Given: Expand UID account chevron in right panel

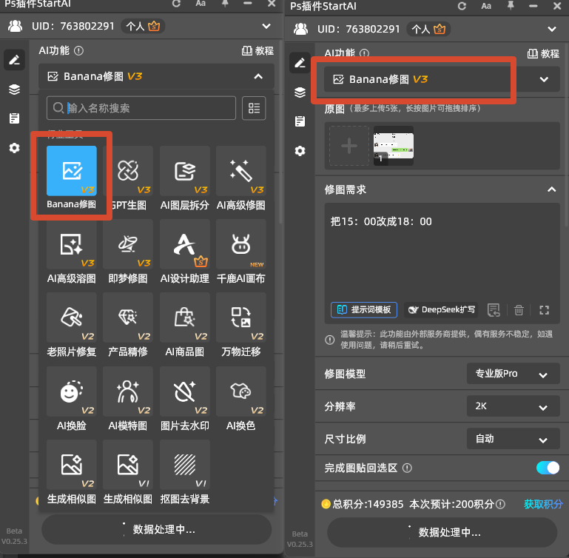Looking at the screenshot, I should coord(551,29).
